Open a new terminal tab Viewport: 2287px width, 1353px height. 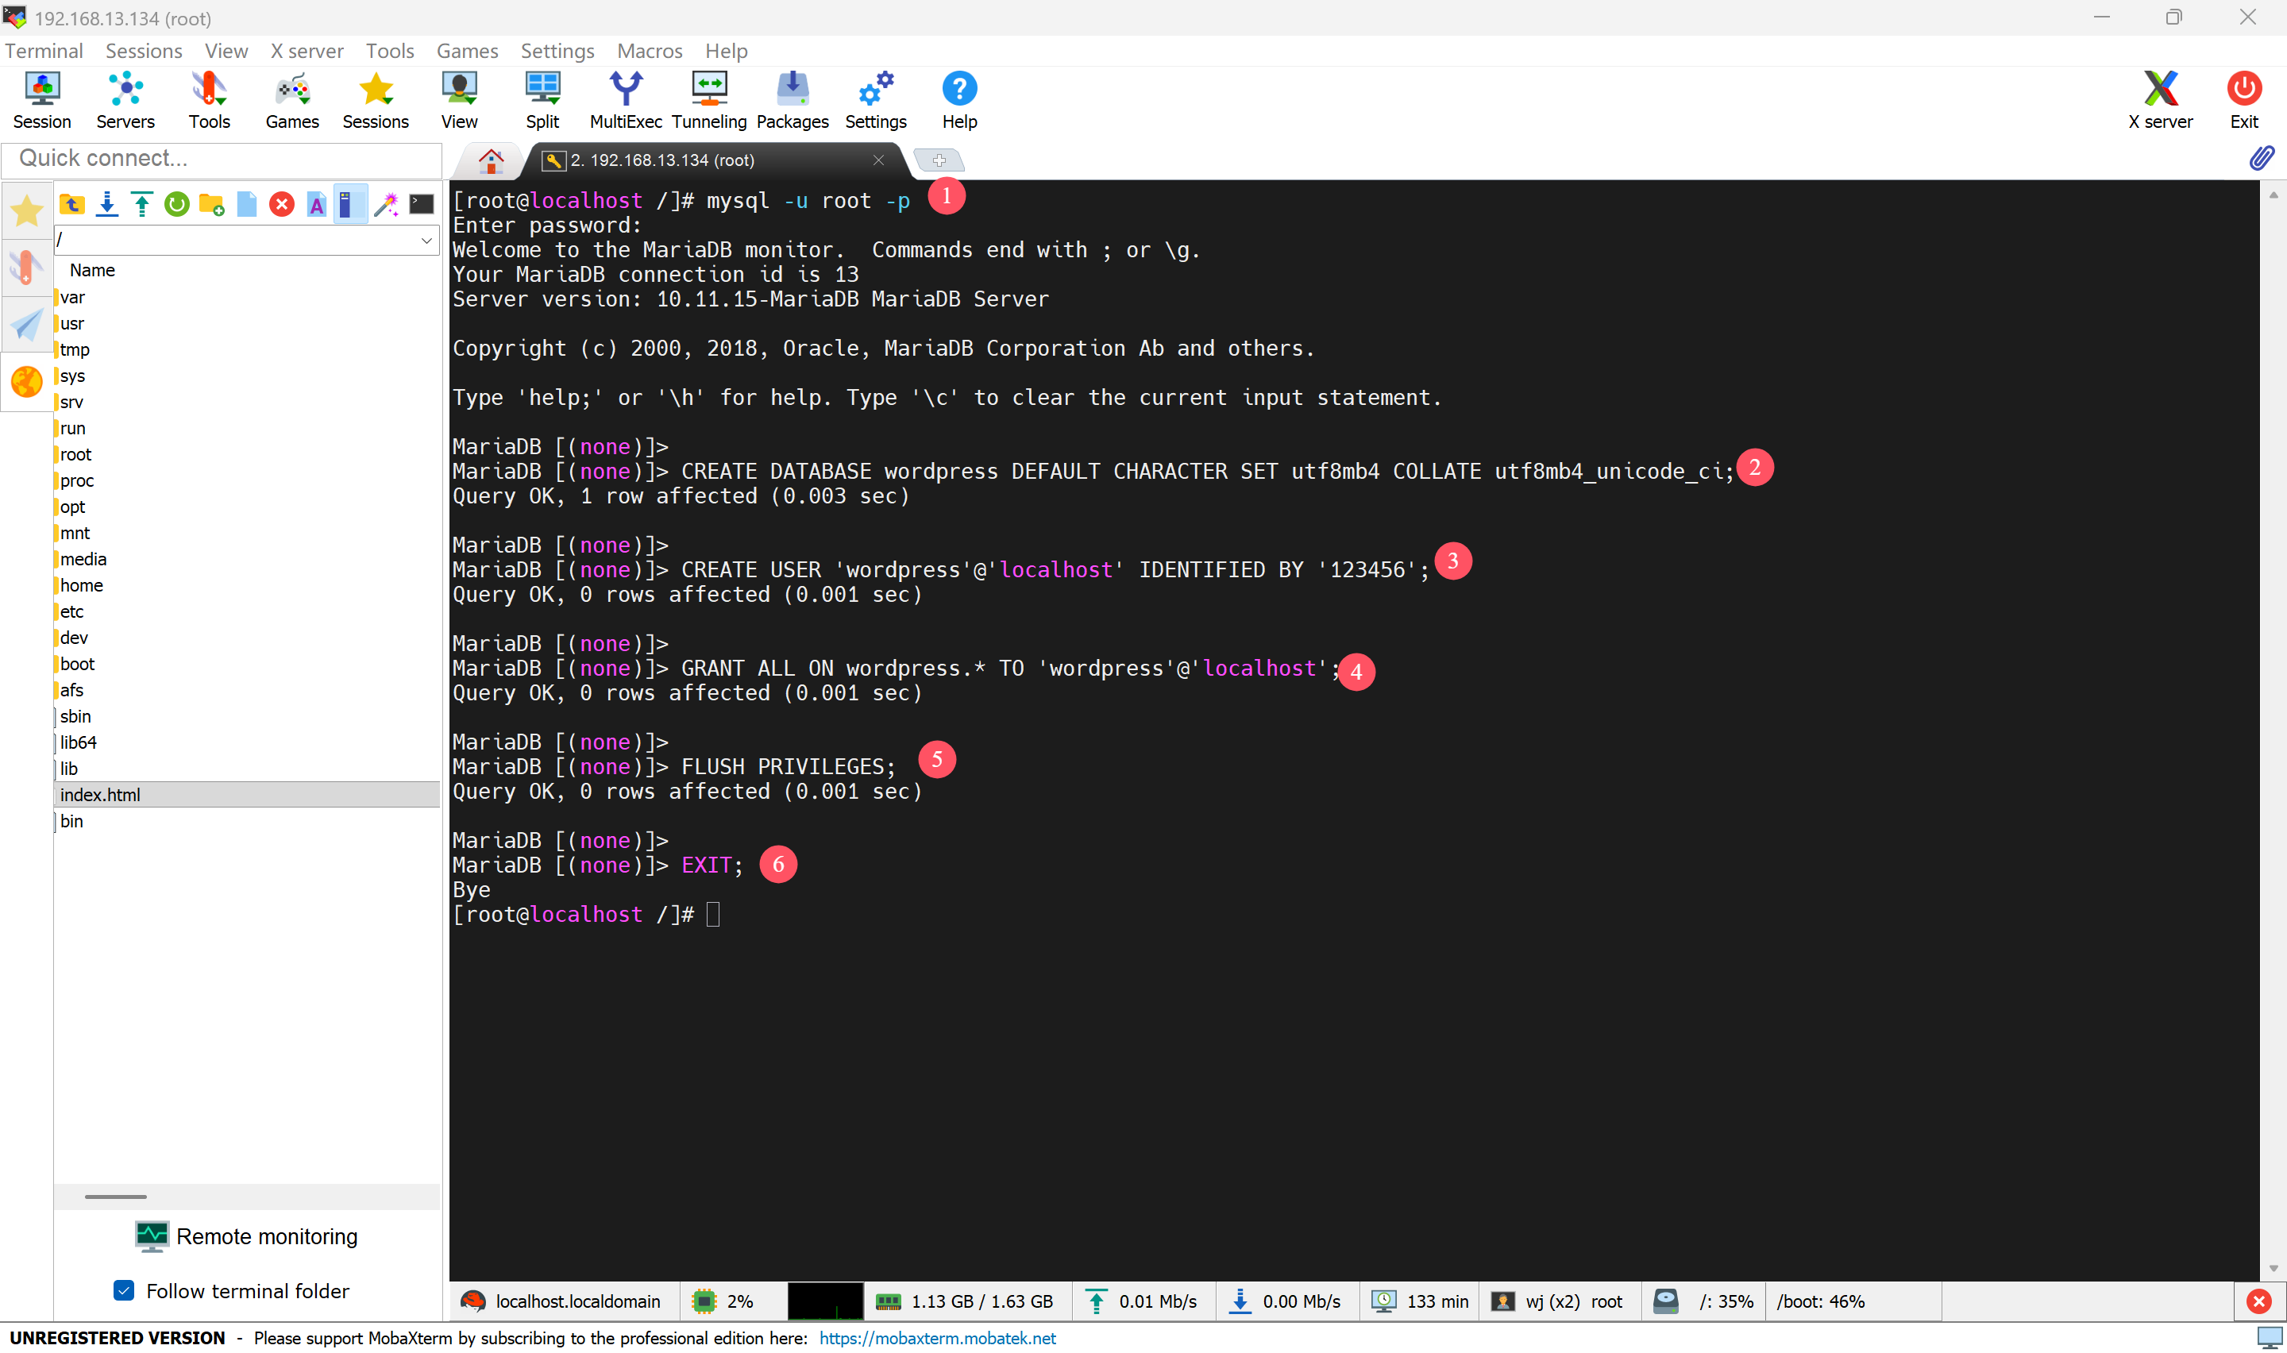click(939, 160)
